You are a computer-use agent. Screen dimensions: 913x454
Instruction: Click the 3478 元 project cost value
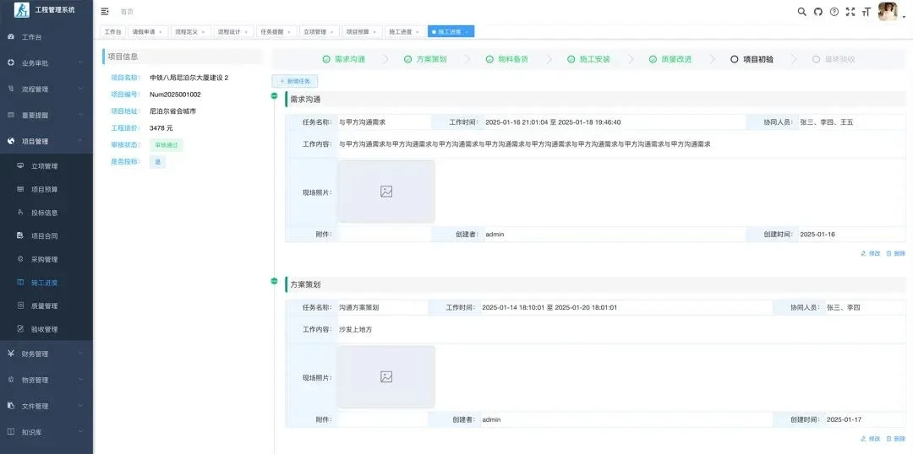click(x=161, y=128)
